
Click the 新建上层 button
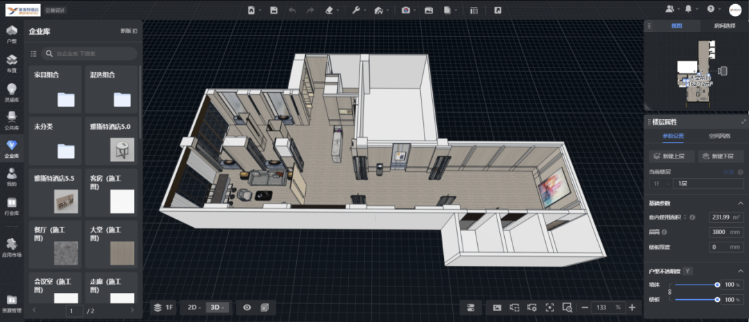[671, 156]
